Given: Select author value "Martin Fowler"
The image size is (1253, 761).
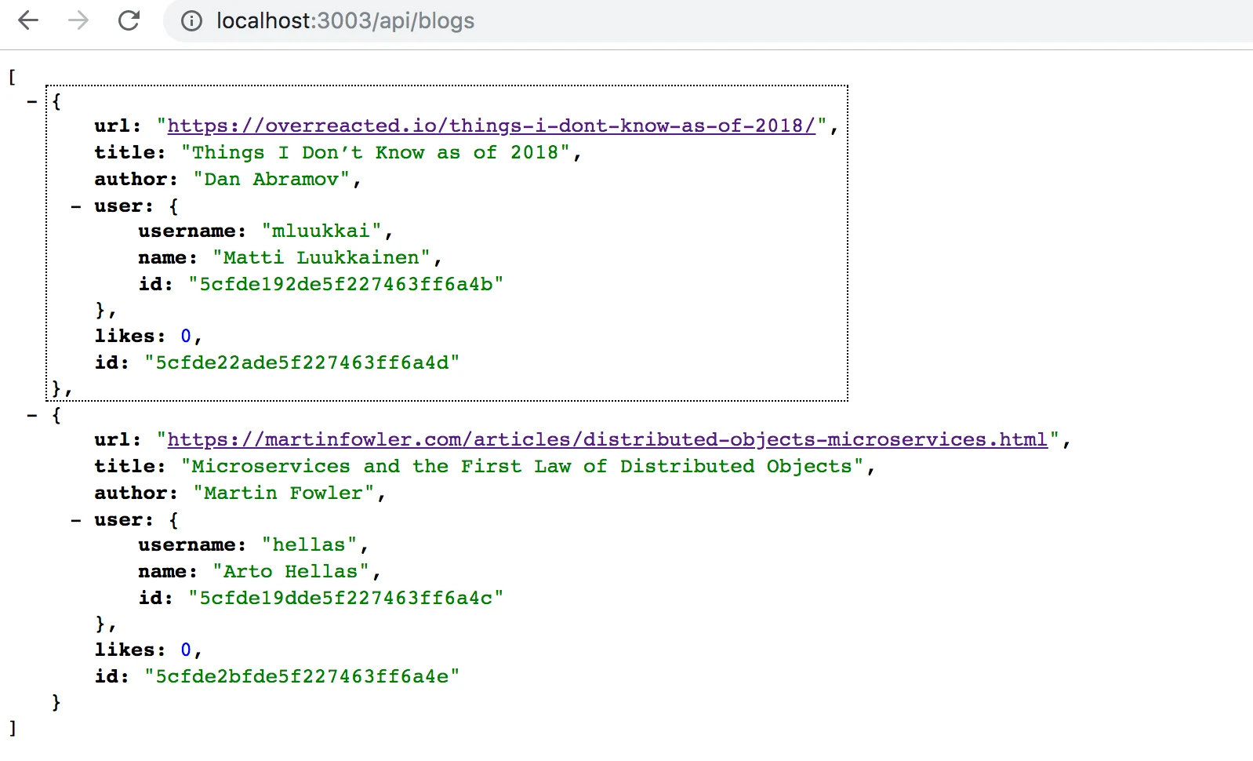Looking at the screenshot, I should [x=284, y=493].
